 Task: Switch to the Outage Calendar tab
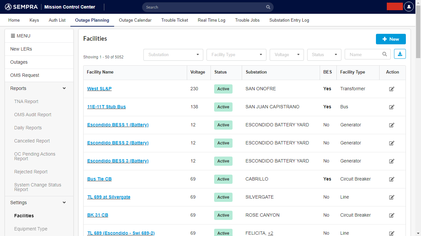(x=135, y=20)
